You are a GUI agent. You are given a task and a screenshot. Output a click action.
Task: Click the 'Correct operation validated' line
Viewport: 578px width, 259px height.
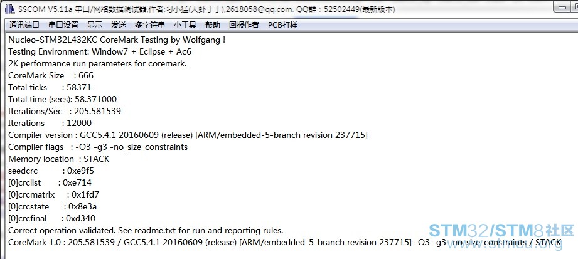[x=146, y=230]
